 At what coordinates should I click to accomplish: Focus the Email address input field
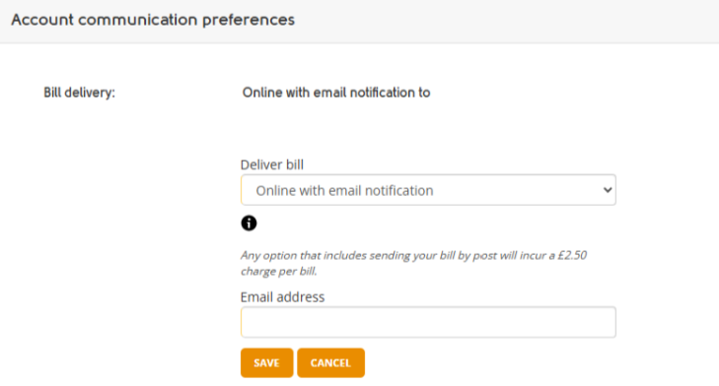[428, 322]
